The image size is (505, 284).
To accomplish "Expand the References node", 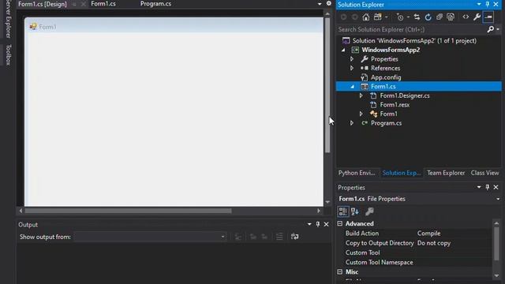I will 352,69.
